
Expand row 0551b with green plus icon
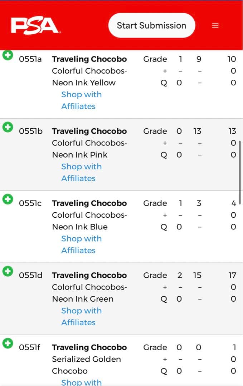pos(8,127)
